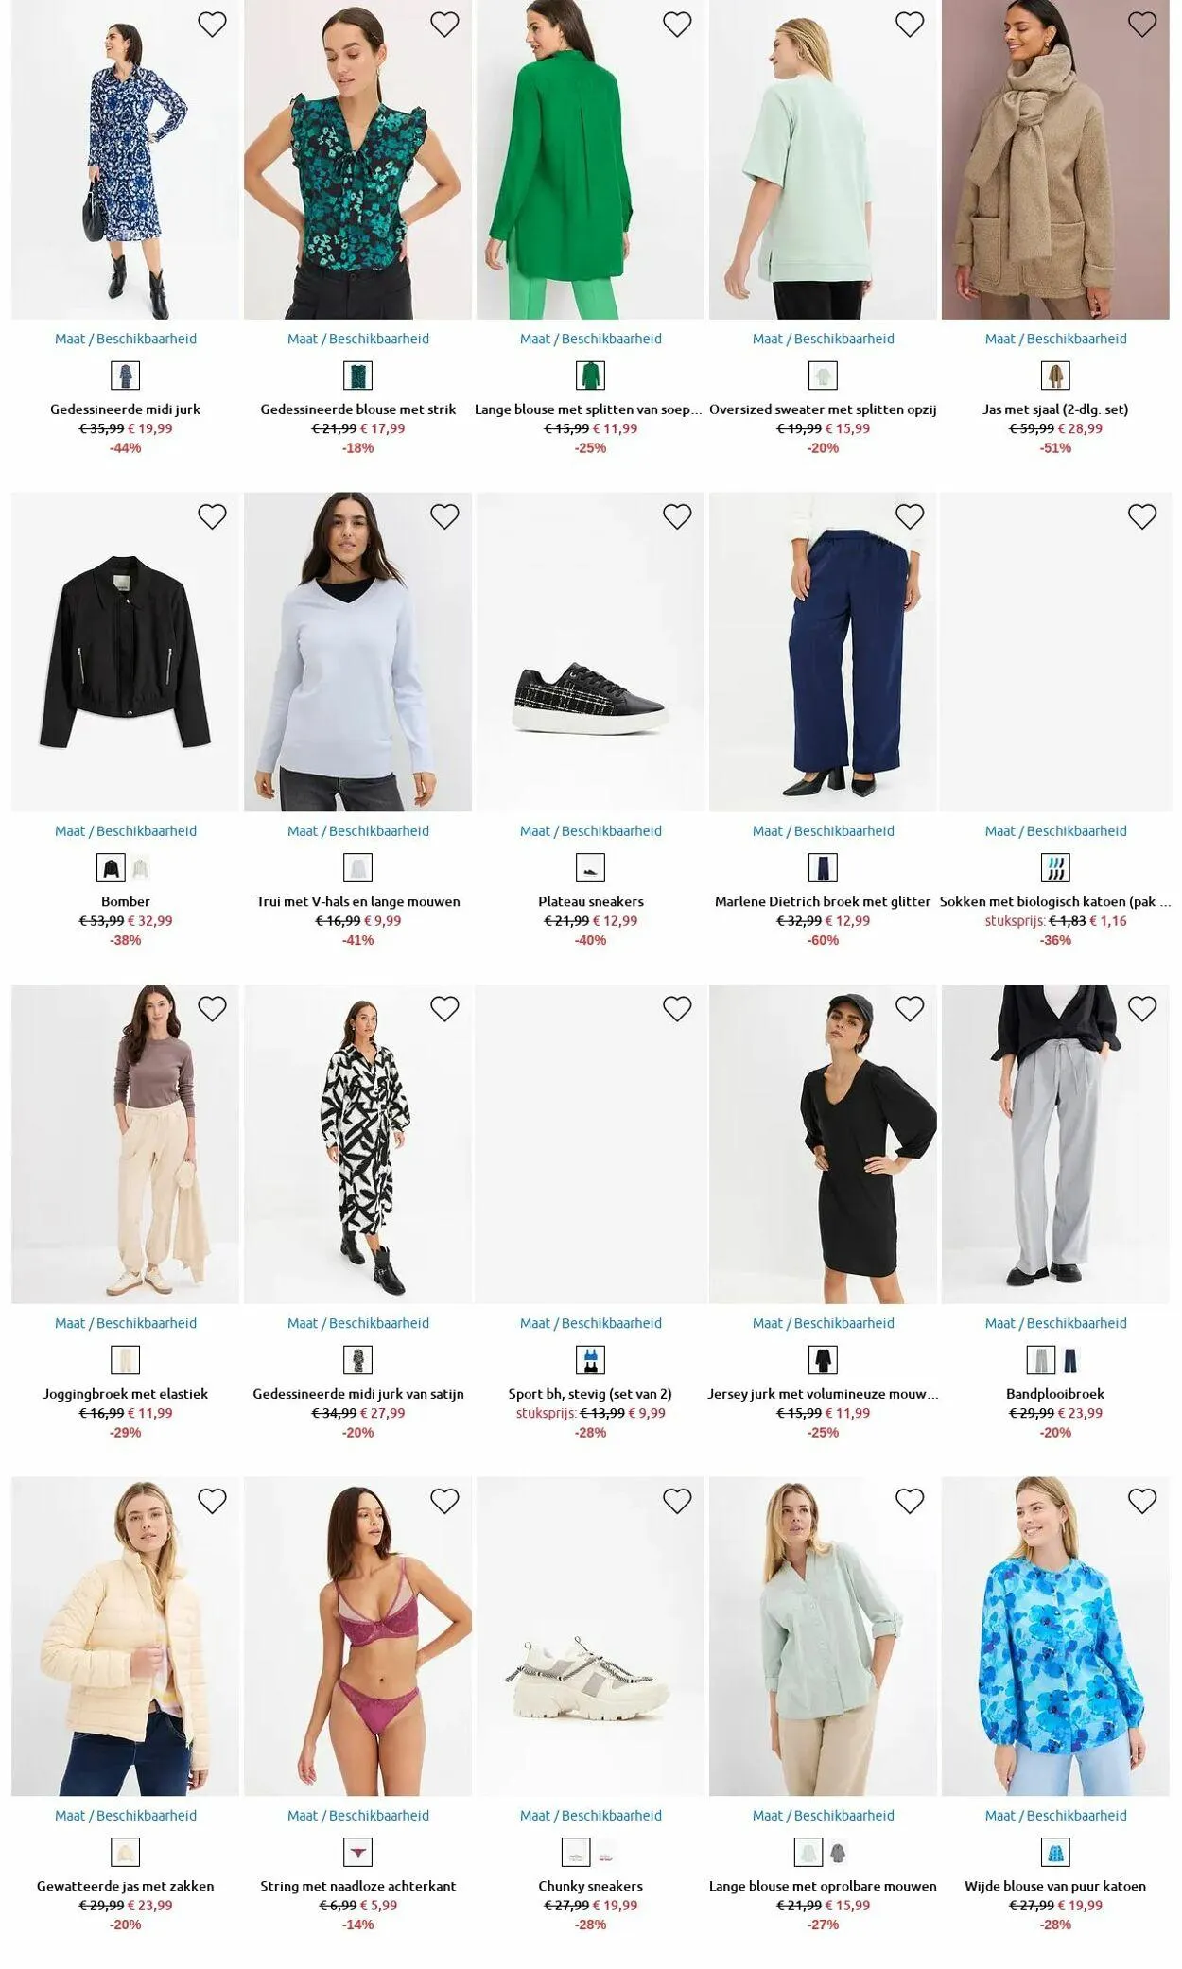
Task: Heart the Bandplooibroek product
Action: [1142, 1009]
